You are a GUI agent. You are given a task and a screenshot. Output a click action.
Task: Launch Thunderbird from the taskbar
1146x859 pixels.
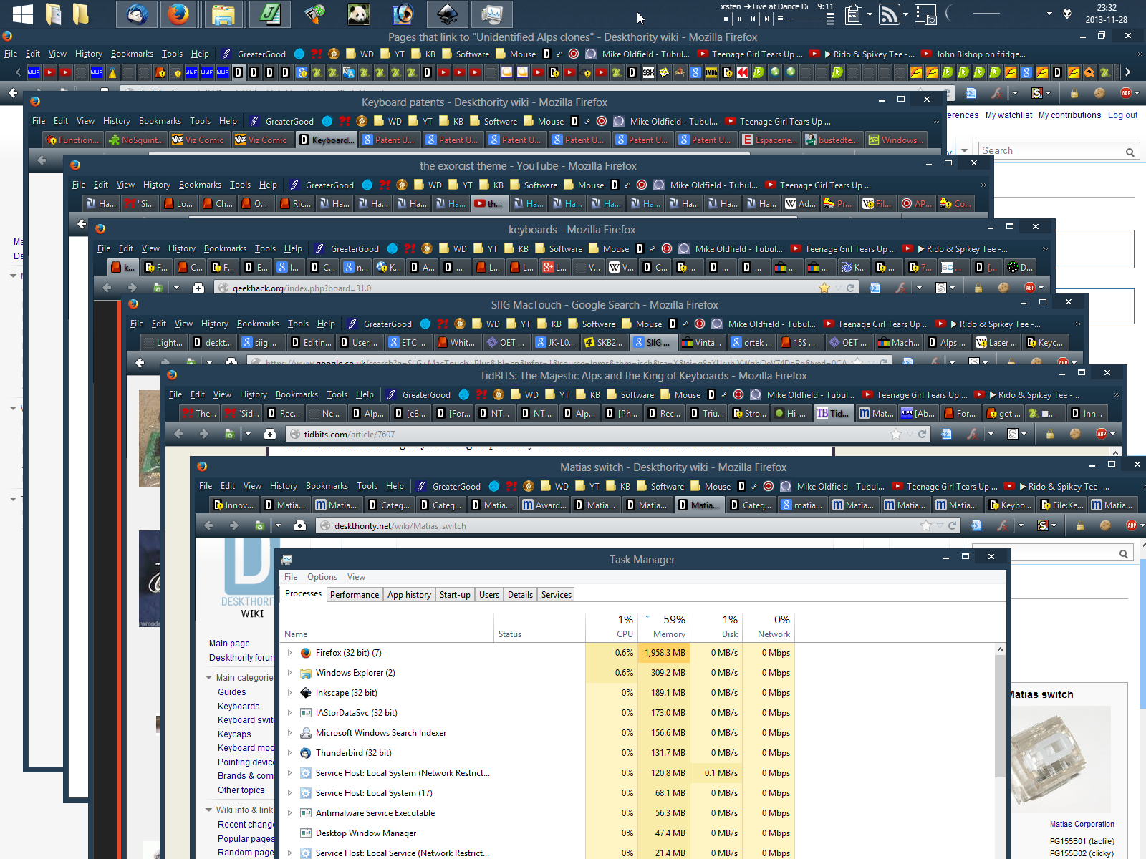[x=136, y=14]
